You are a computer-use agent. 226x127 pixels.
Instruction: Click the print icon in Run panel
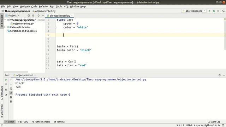point(11,97)
